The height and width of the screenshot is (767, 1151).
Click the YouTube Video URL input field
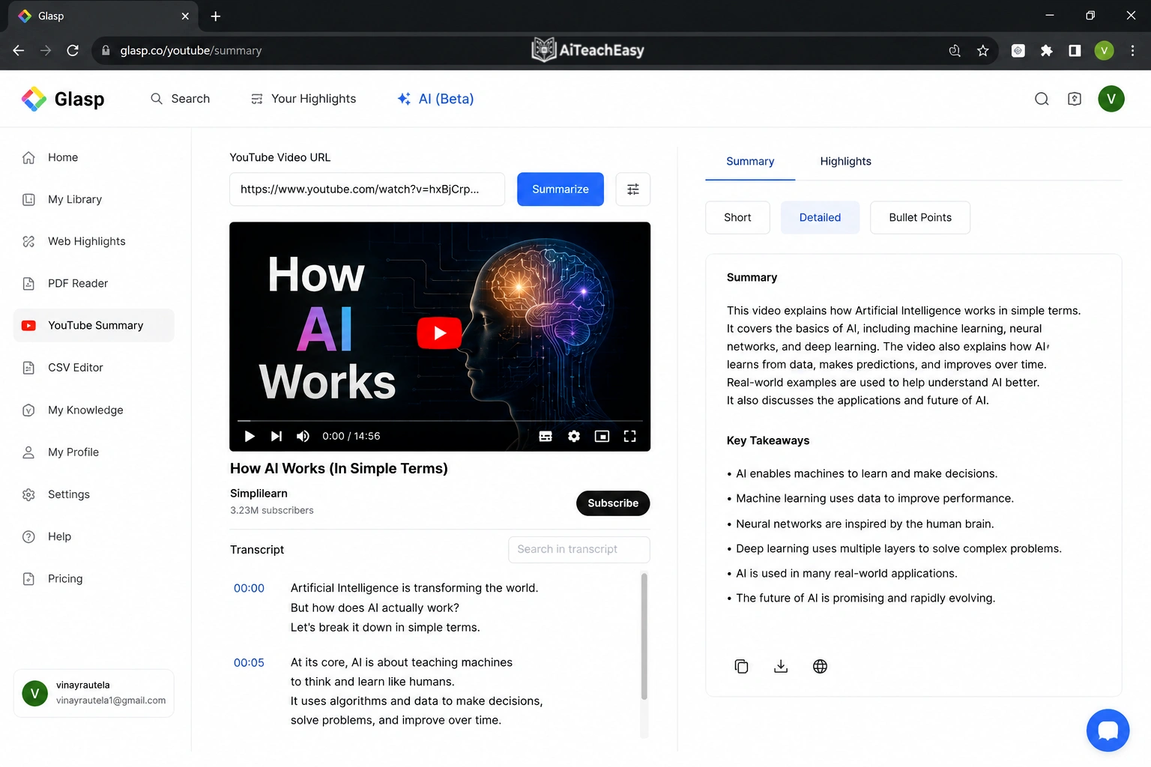[367, 190]
